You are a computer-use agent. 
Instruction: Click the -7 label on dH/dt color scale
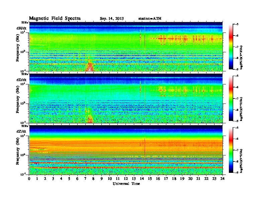(237, 47)
